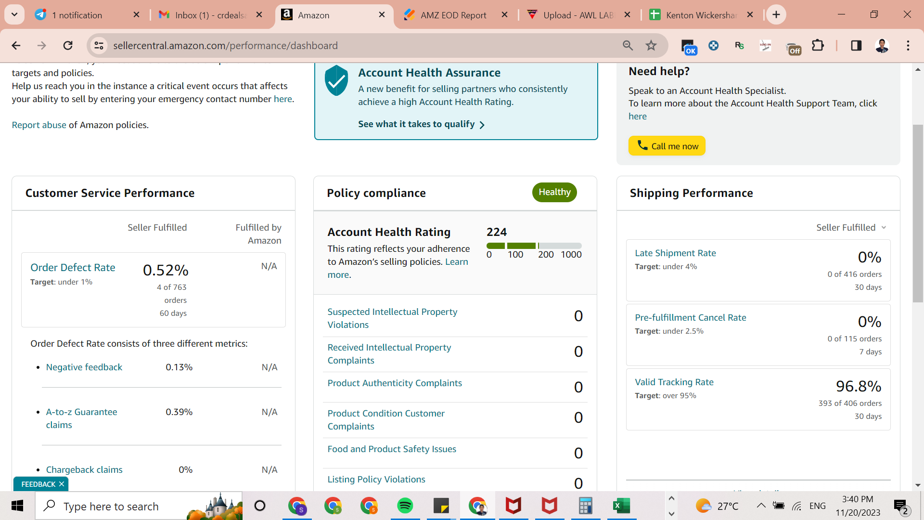Screen dimensions: 924x520
Task: Click the Call me now button
Action: coord(667,146)
